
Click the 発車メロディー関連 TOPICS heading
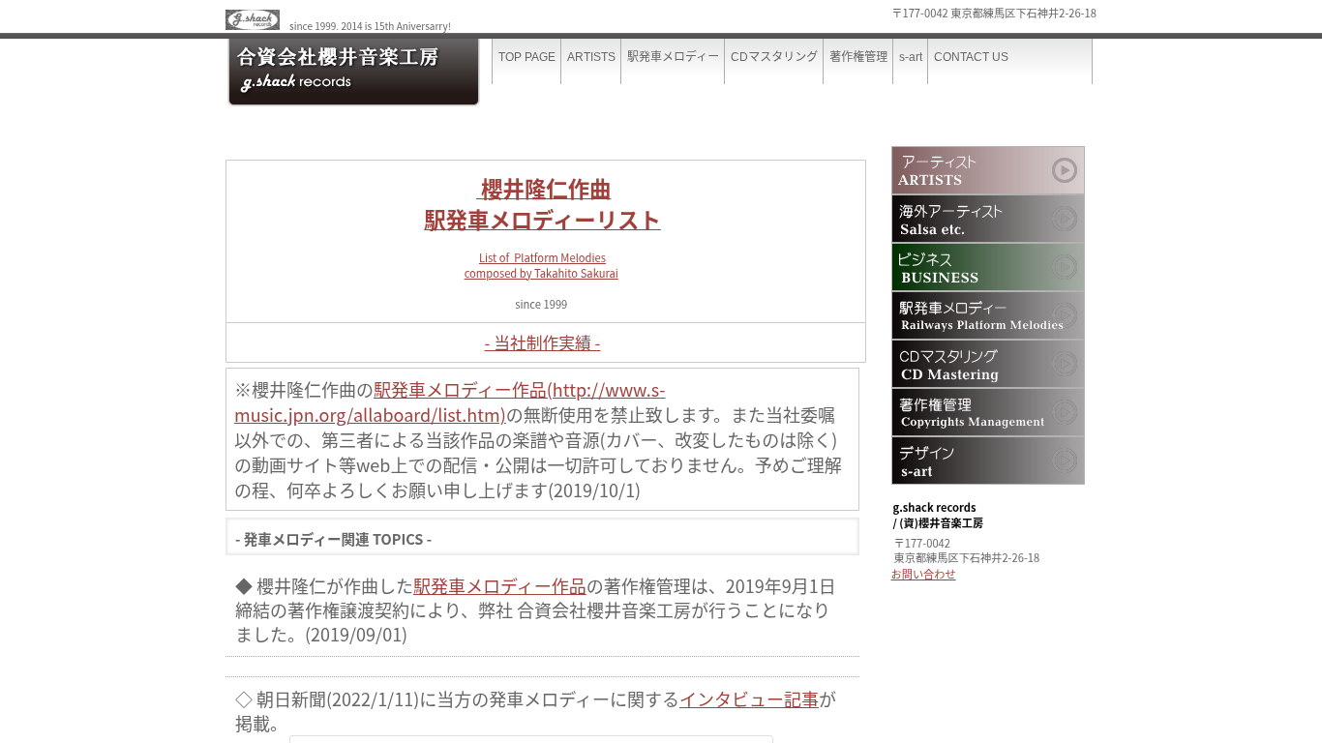pyautogui.click(x=333, y=539)
